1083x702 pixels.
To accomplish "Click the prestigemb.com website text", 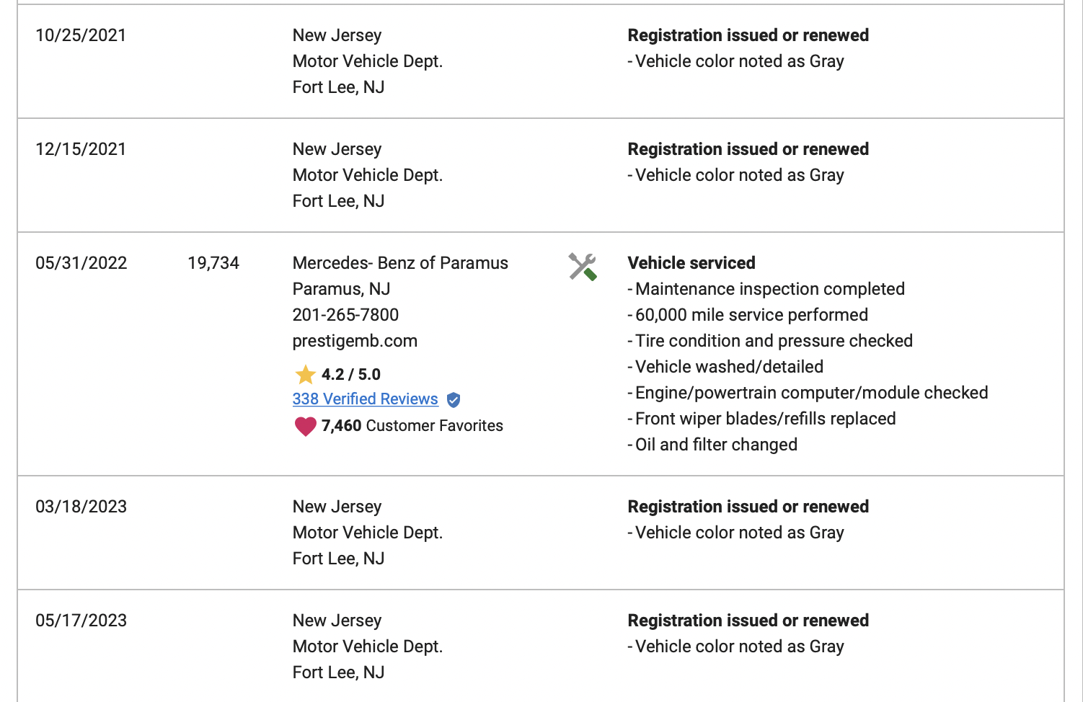I will pyautogui.click(x=355, y=341).
